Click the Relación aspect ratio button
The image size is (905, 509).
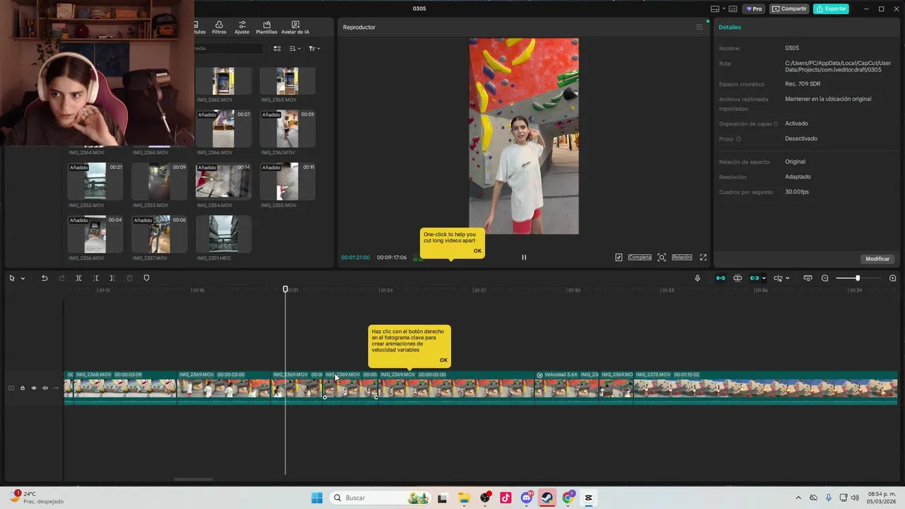point(682,257)
